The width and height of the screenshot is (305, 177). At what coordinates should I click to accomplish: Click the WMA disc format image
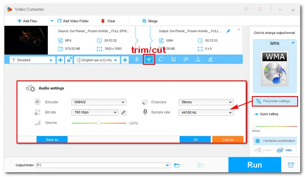[274, 68]
